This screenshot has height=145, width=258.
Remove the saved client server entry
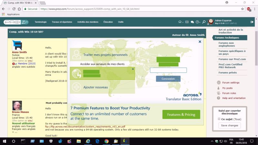point(133,69)
